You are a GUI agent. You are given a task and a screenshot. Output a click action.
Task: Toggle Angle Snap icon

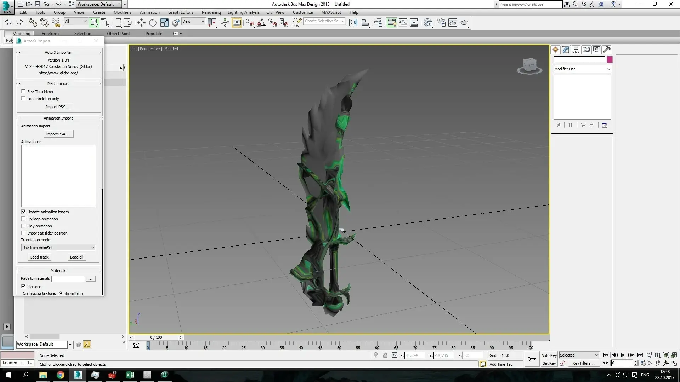(261, 23)
